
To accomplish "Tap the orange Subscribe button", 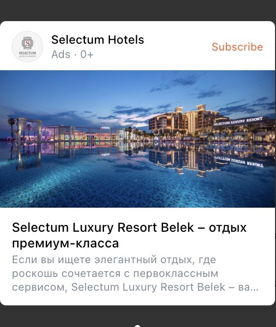I will pyautogui.click(x=237, y=47).
